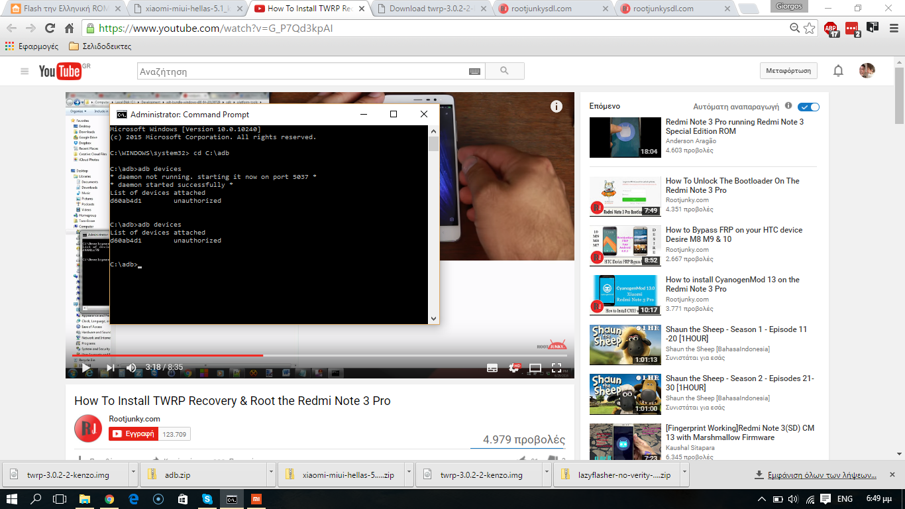The width and height of the screenshot is (905, 509).
Task: Open the Windows Start menu
Action: (13, 499)
